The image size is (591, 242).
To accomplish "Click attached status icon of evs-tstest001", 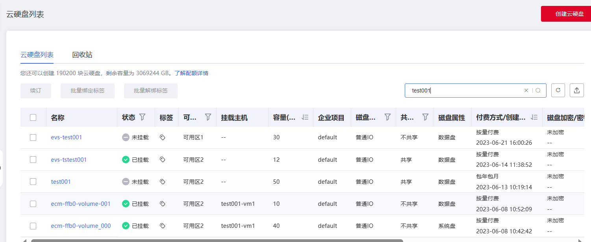I will coord(126,159).
